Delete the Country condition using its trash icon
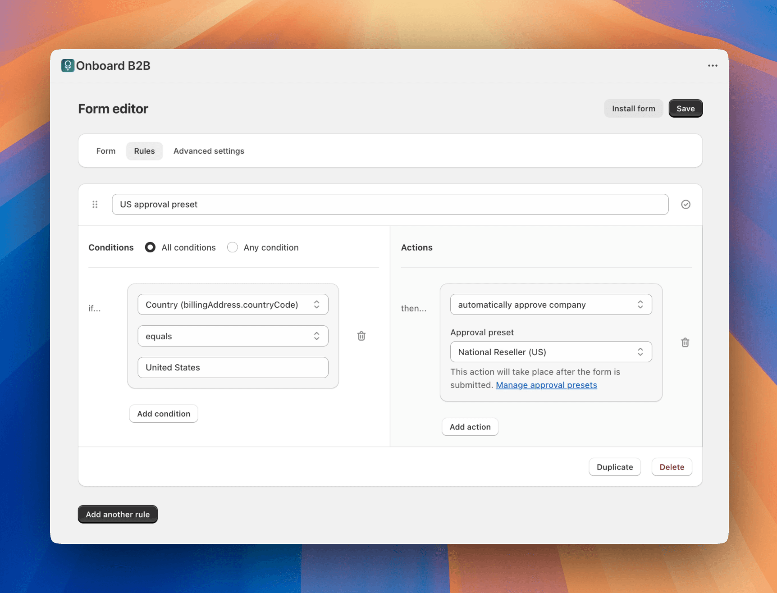 (361, 336)
